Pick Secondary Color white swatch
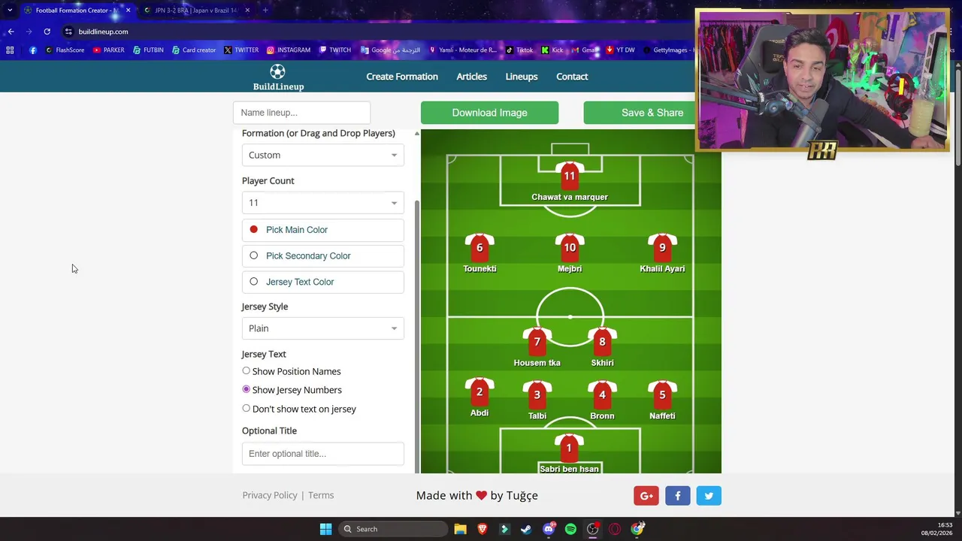This screenshot has height=541, width=962. (253, 255)
